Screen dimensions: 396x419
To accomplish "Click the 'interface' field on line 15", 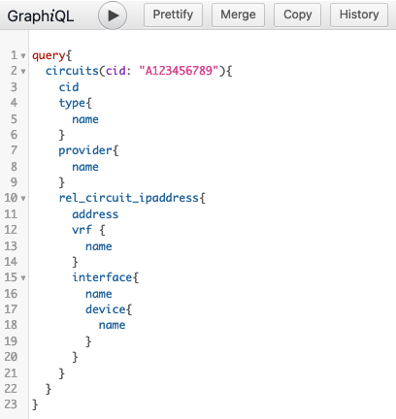I will [102, 277].
